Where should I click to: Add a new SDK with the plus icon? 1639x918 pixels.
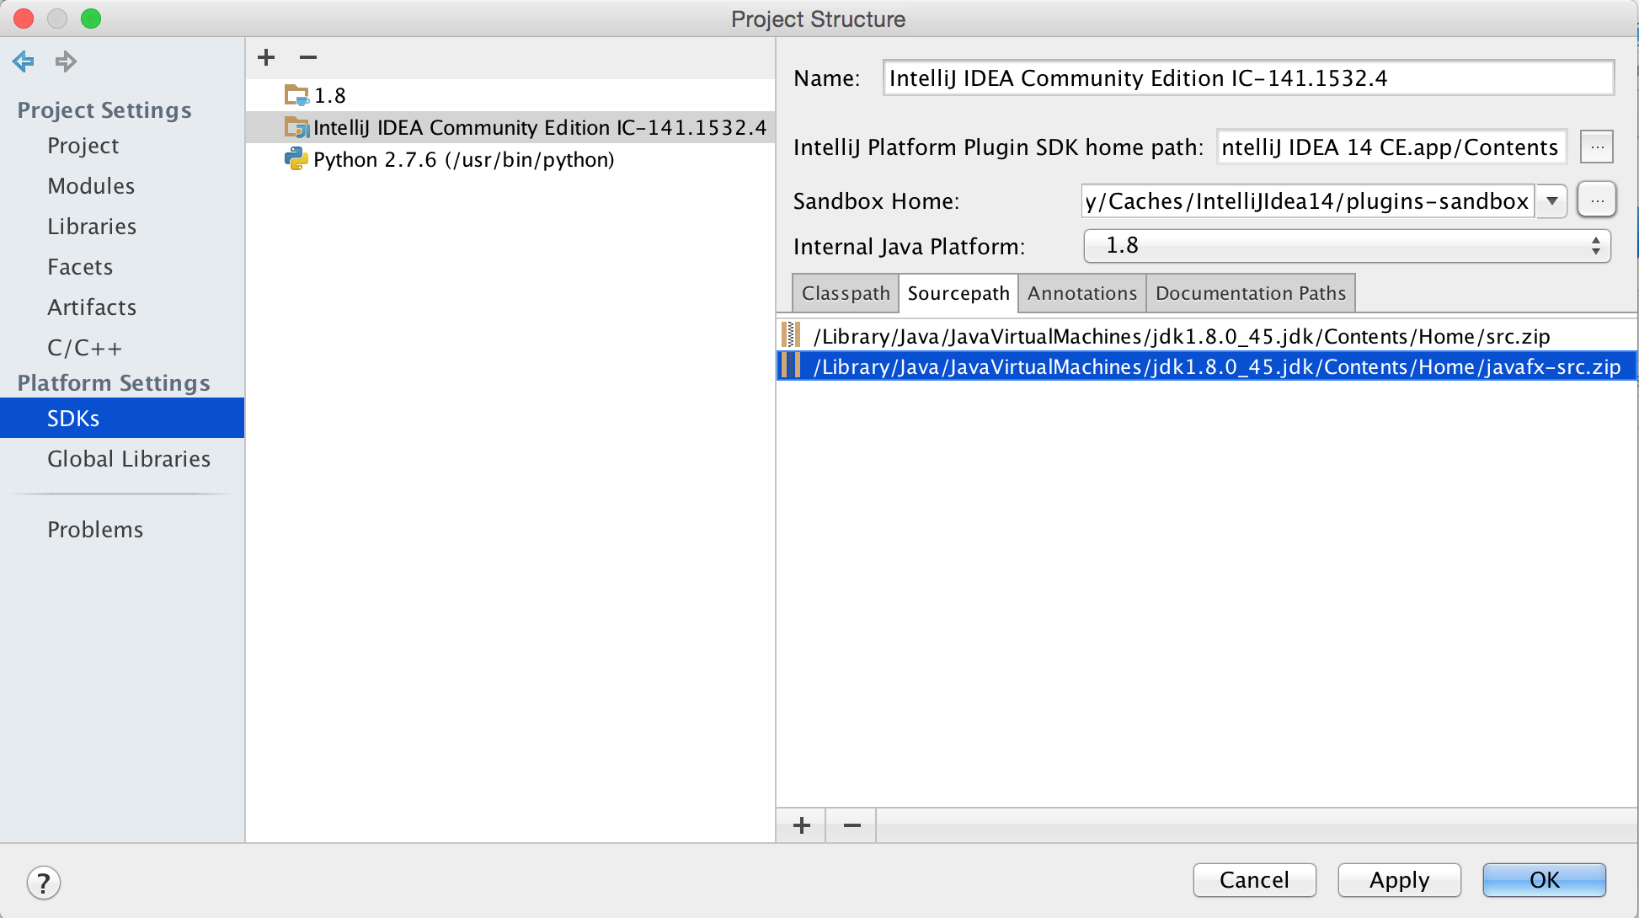tap(266, 56)
